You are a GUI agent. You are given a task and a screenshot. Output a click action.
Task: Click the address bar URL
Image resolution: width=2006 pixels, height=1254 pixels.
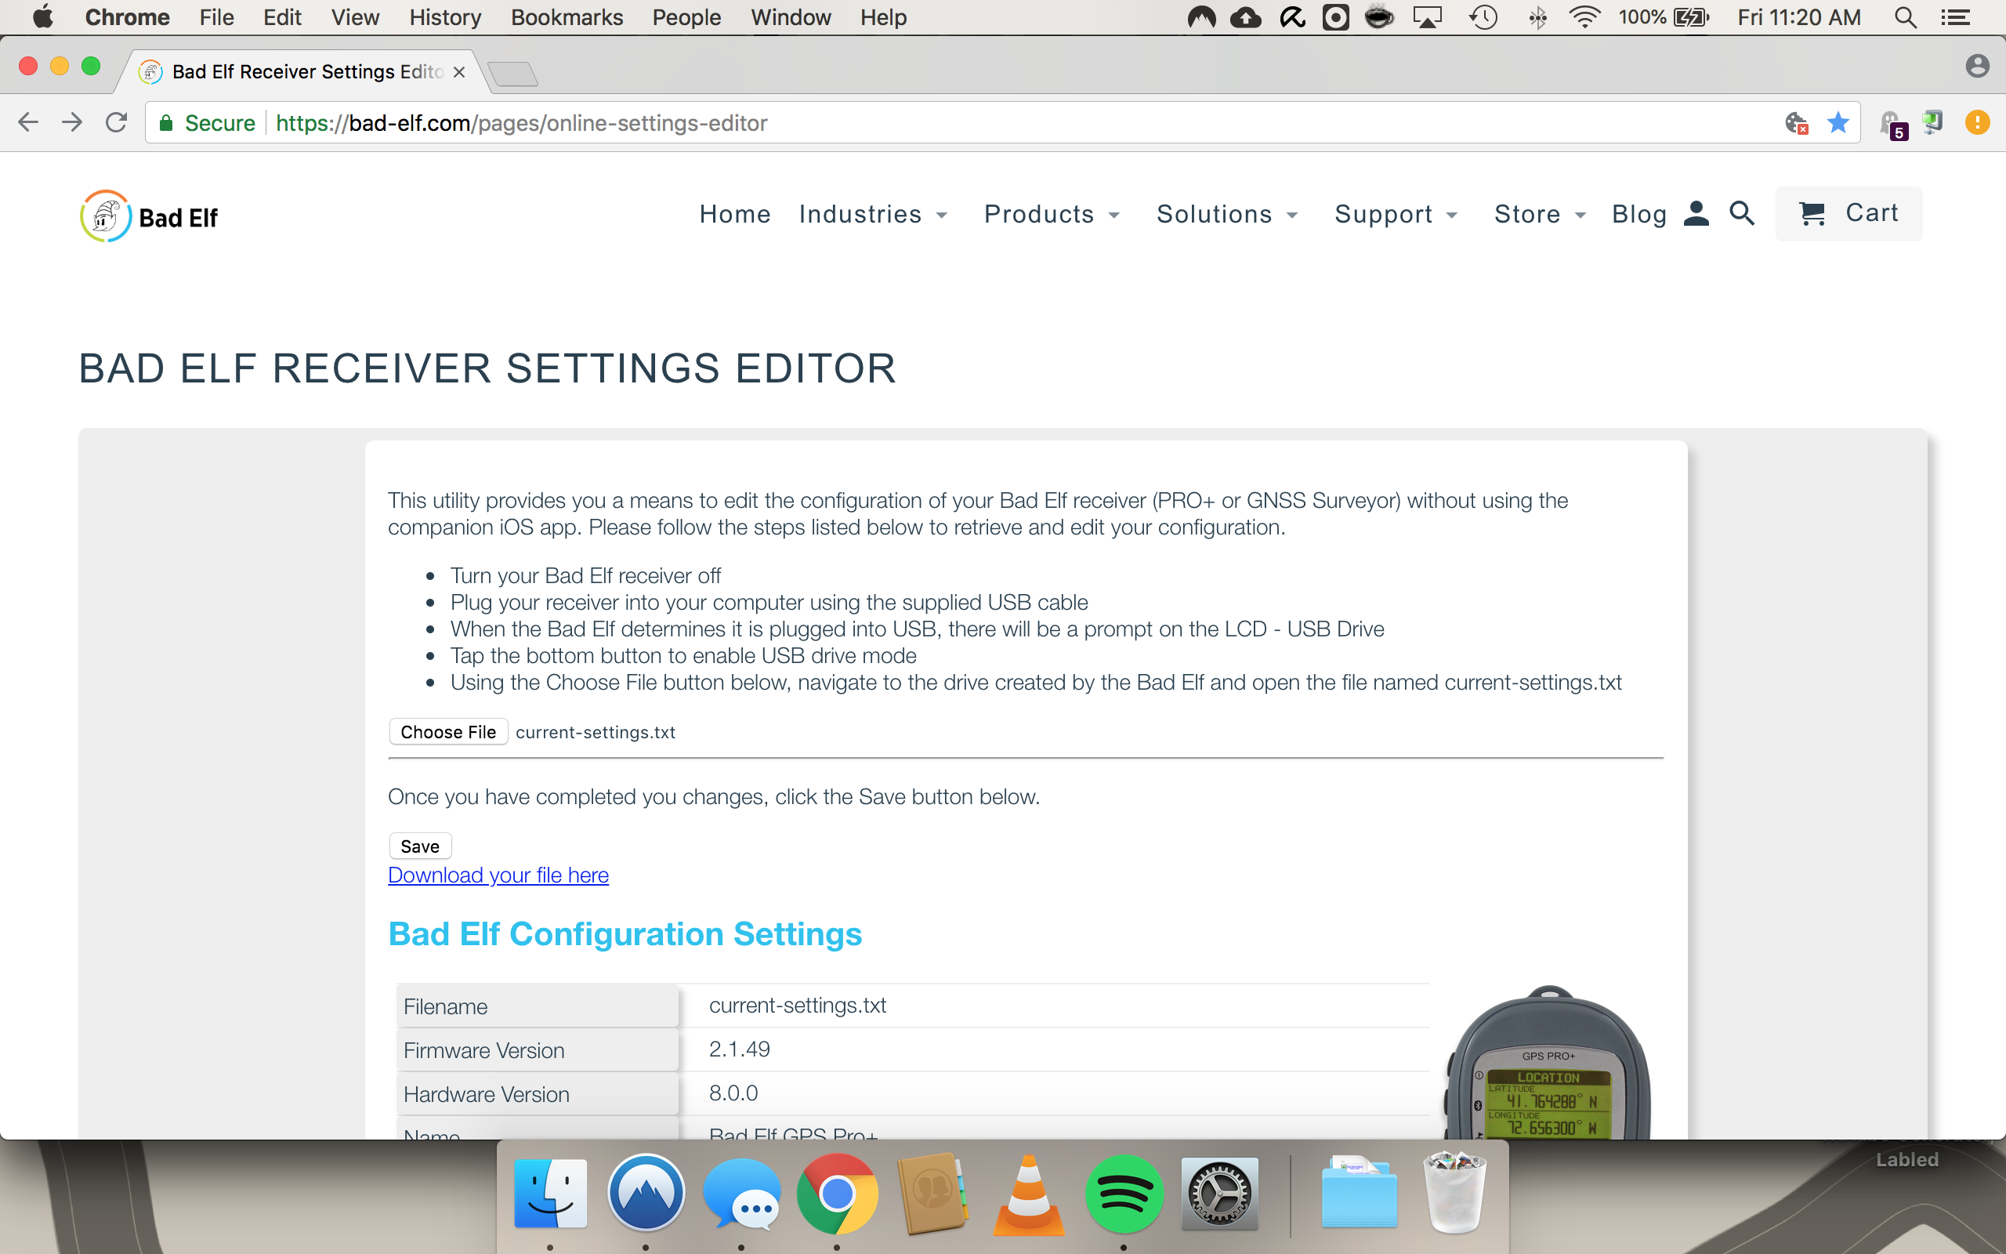(x=521, y=123)
